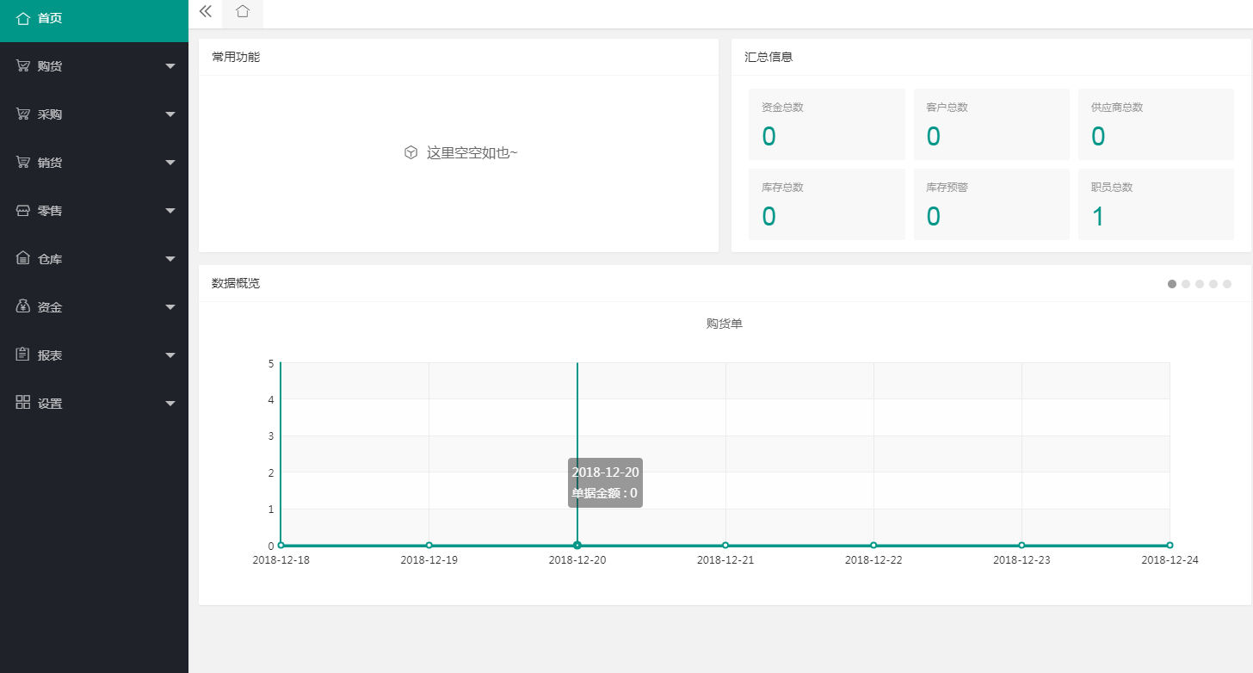
Task: Open the 报表 reports icon
Action: (x=22, y=355)
